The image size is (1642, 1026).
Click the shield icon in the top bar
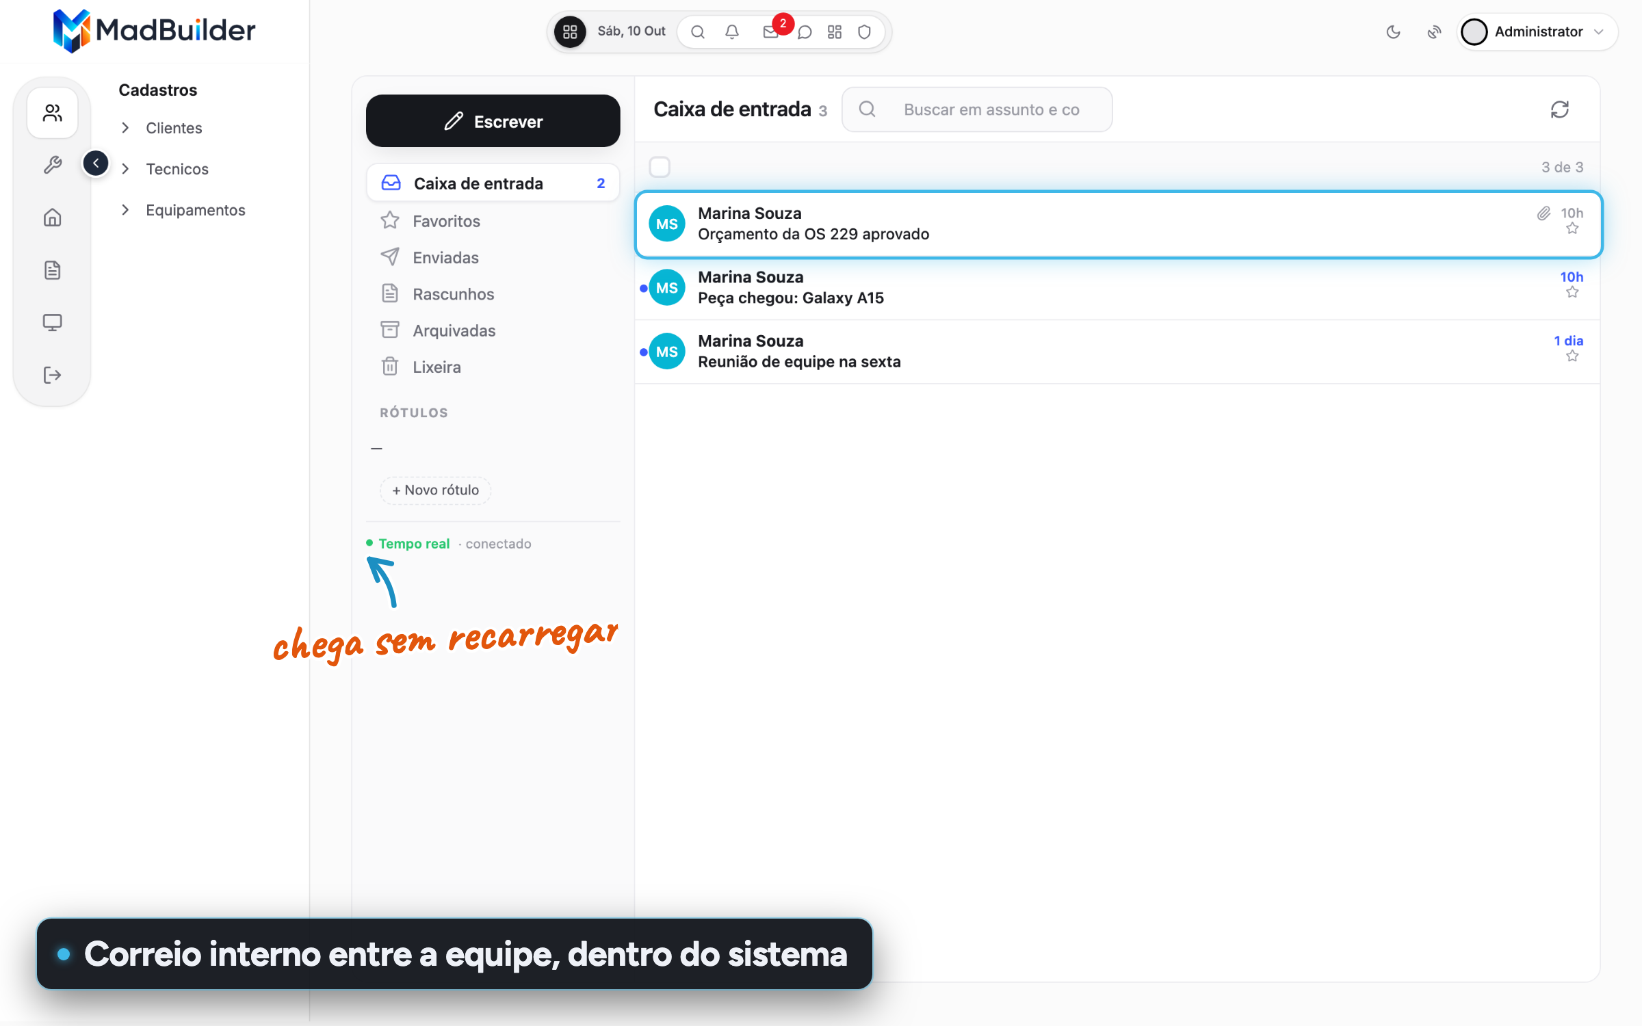click(x=864, y=31)
